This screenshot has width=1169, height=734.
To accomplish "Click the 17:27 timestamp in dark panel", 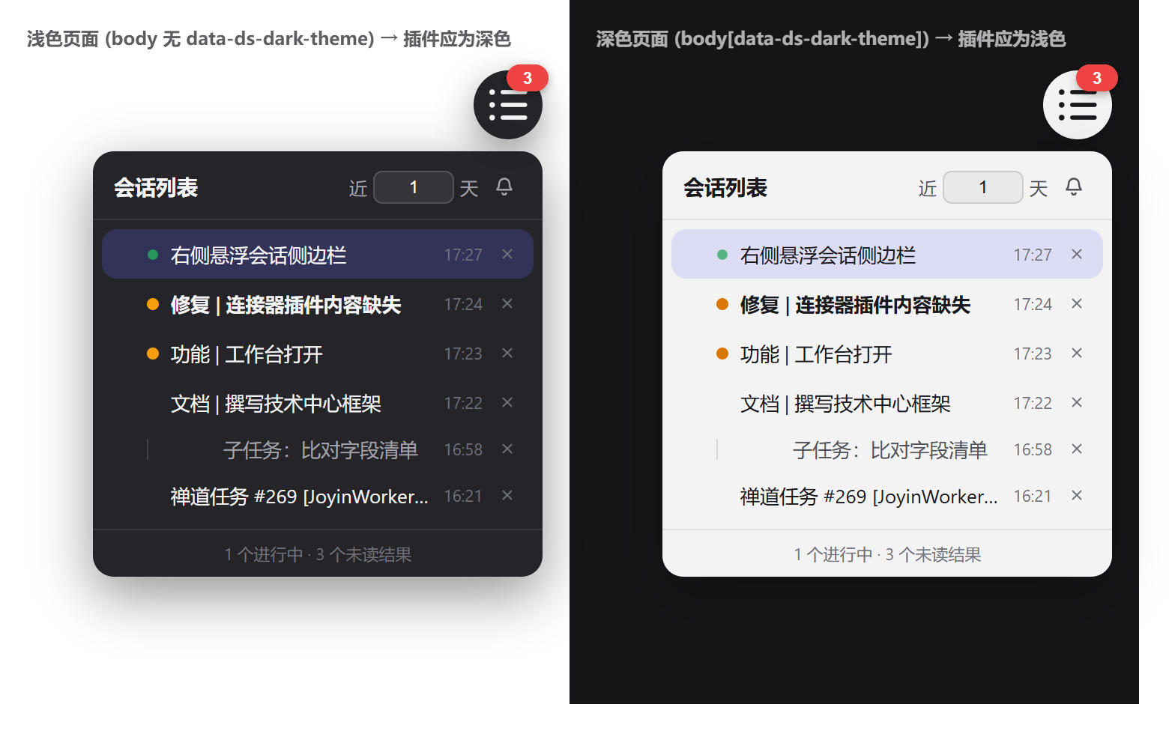I will [463, 255].
